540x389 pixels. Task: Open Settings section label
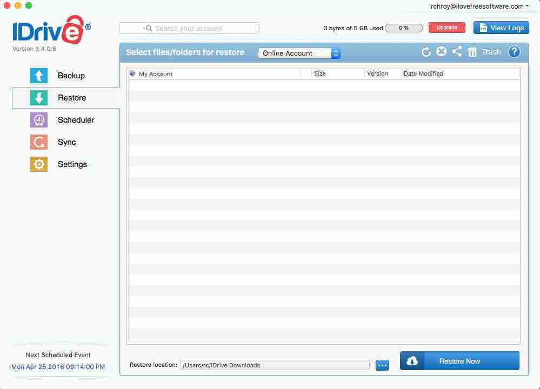click(72, 164)
